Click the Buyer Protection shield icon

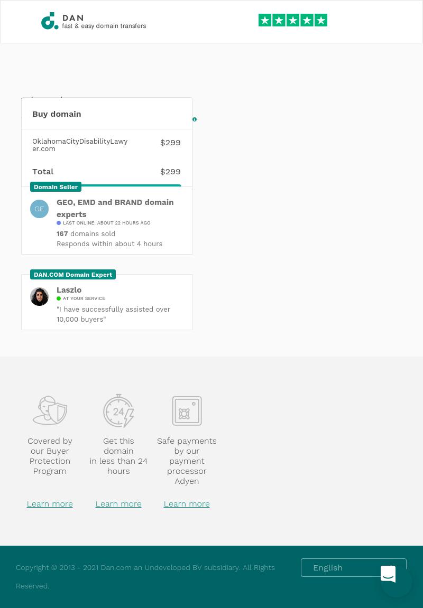point(50,410)
